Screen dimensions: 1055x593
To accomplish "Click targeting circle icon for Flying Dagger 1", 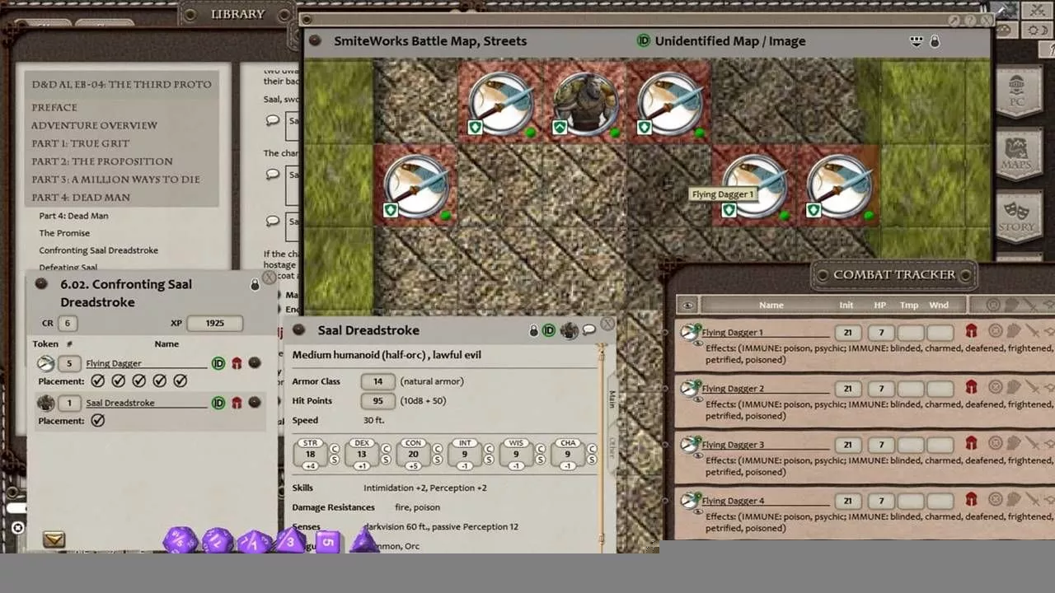I will [995, 331].
